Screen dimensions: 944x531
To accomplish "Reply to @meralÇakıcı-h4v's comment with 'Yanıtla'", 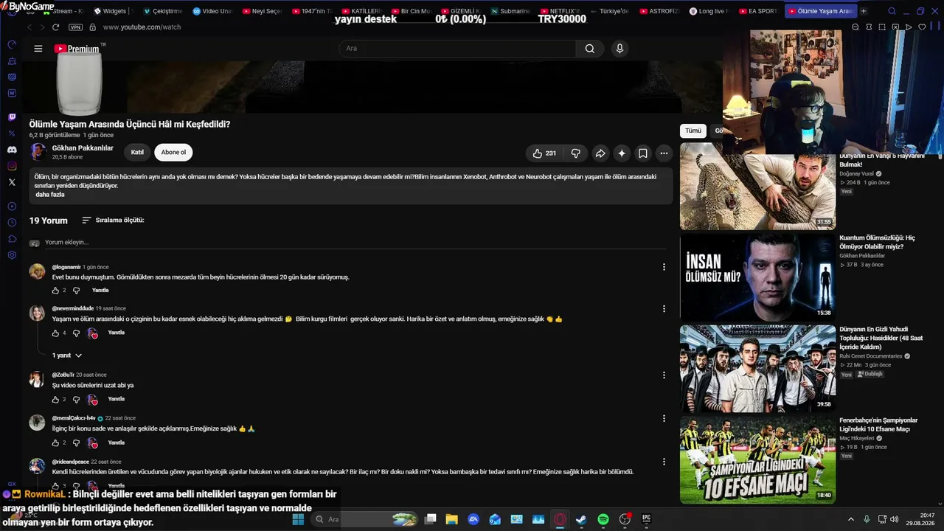I will pyautogui.click(x=117, y=442).
